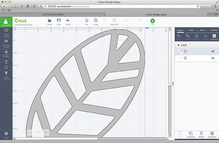Click the canvas corner select box

click(14, 28)
